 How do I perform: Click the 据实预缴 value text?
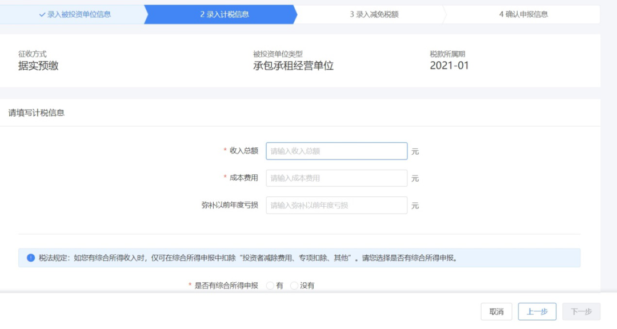point(38,66)
